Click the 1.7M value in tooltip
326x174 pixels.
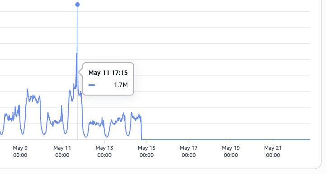[x=121, y=85]
